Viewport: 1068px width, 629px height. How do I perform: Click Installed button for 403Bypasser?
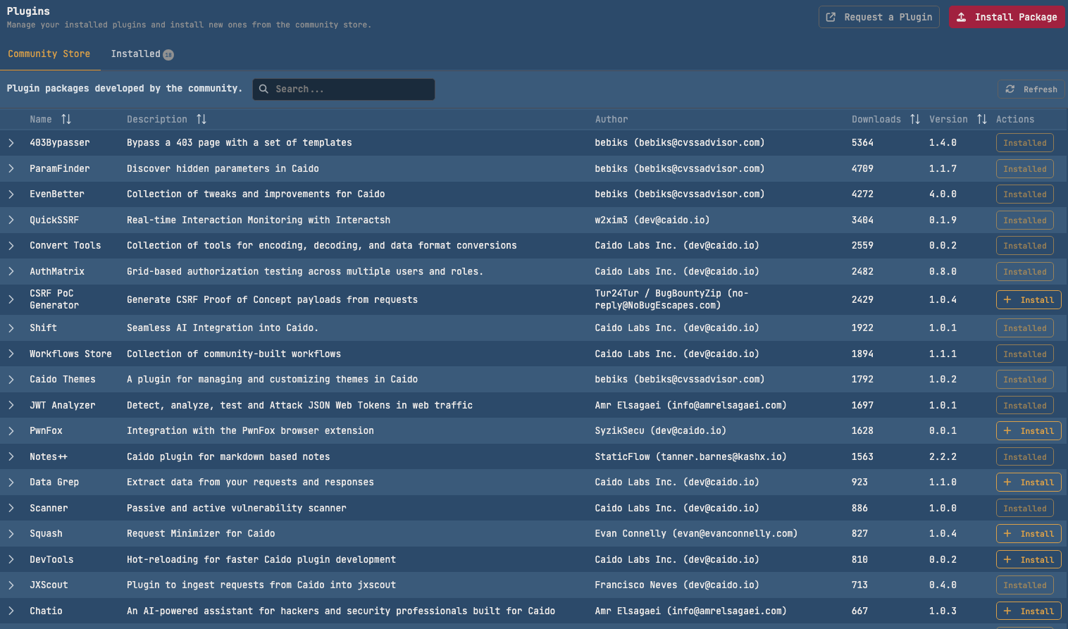coord(1025,142)
